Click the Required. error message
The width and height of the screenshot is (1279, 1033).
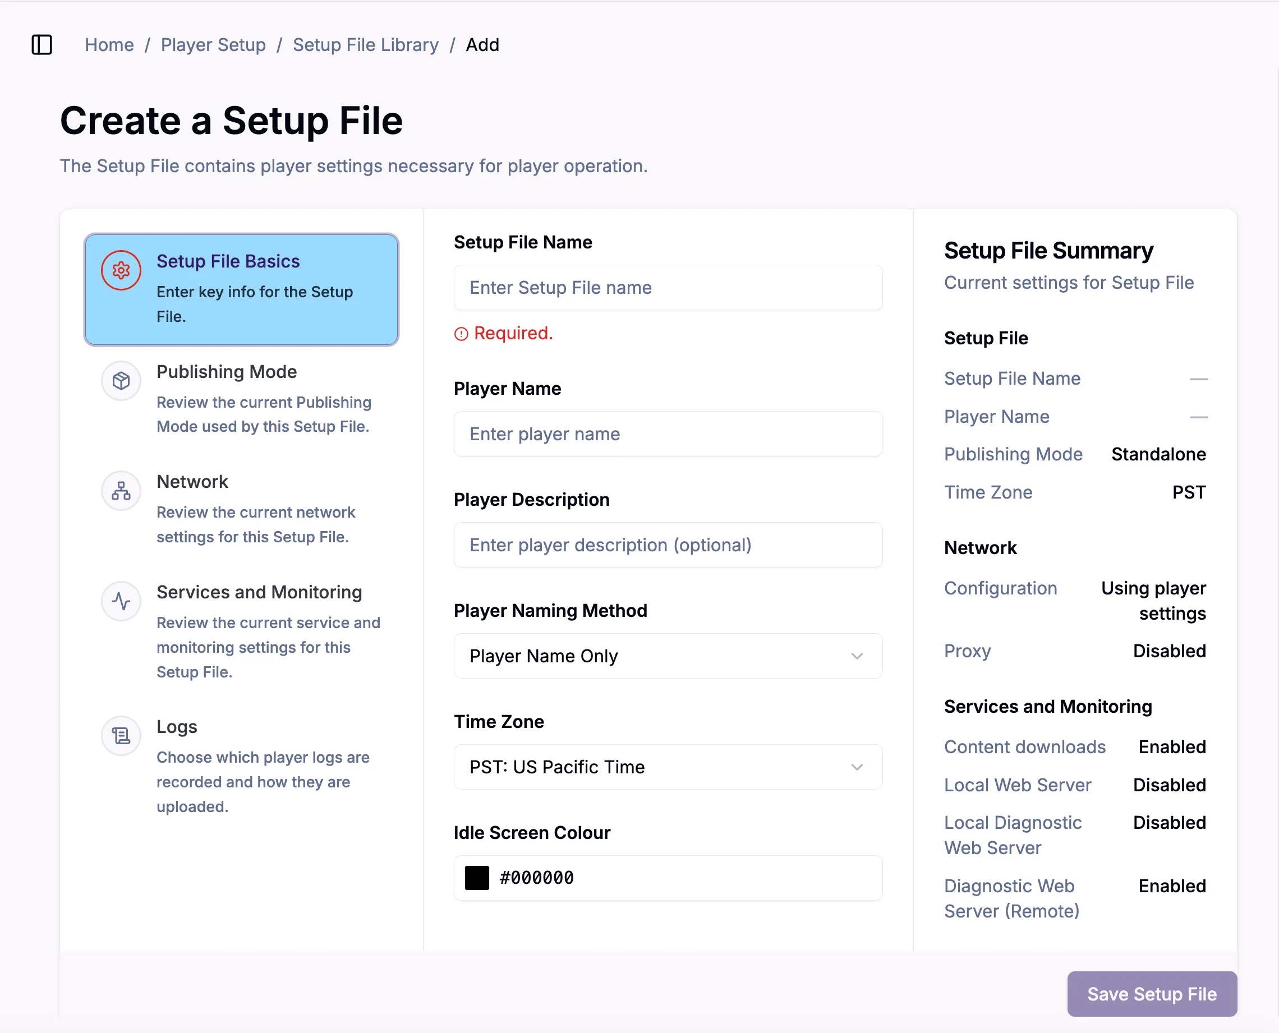513,333
